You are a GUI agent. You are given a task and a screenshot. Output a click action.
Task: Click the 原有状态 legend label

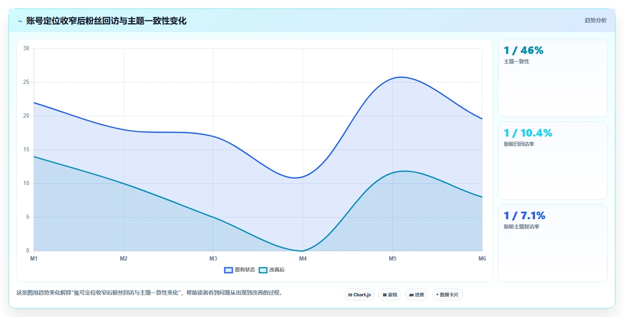245,270
